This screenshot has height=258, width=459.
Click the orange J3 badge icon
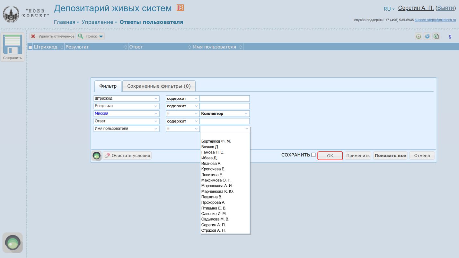click(x=180, y=8)
